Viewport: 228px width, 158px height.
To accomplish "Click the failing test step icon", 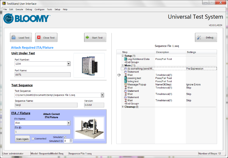I will coord(126,81).
